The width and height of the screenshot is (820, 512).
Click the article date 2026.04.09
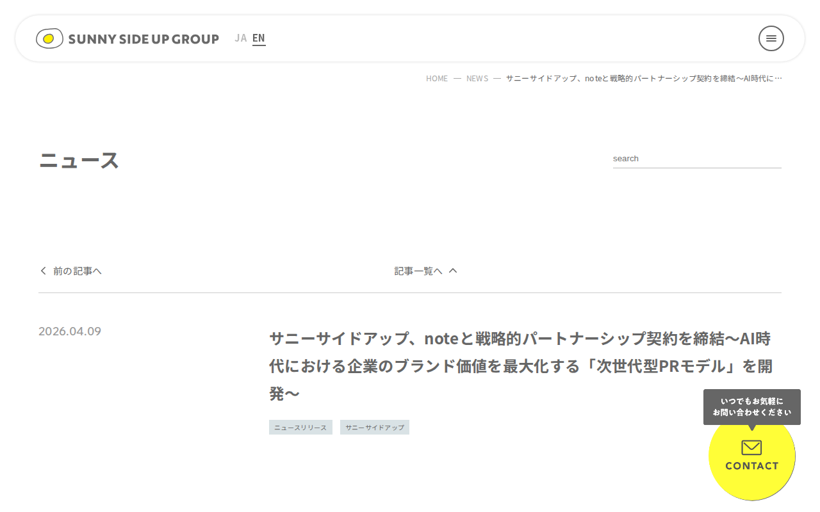point(70,331)
